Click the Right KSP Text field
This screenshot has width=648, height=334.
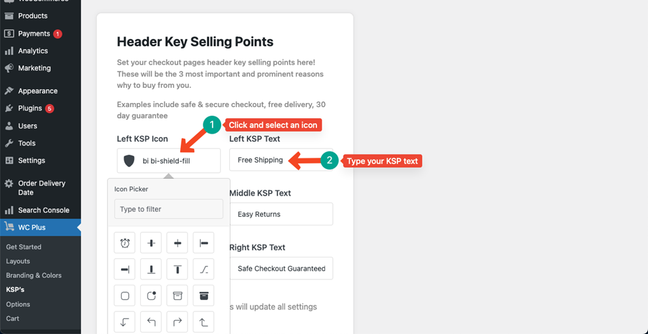click(x=281, y=268)
